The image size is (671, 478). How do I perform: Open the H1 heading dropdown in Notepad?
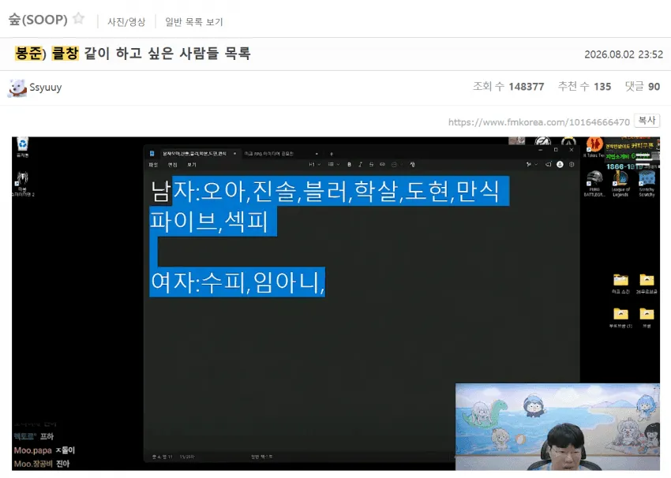pyautogui.click(x=314, y=165)
